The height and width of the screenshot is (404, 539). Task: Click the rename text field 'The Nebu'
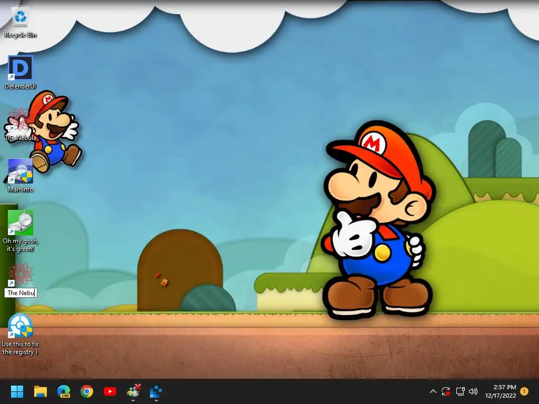[x=21, y=292]
